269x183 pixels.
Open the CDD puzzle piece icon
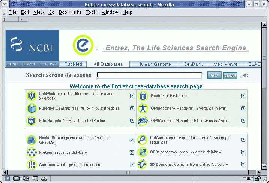click(x=143, y=152)
